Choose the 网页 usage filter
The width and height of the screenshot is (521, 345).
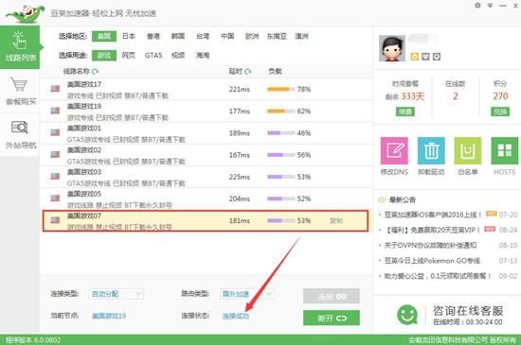click(129, 56)
